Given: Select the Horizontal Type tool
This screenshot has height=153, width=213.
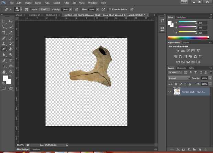Looking at the screenshot, I should pos(11,60).
